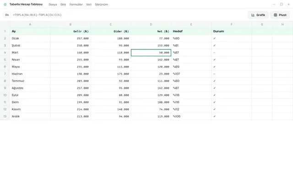Select Ocak expense cell 180.000
Screen dimensions: 293x183
click(x=111, y=38)
